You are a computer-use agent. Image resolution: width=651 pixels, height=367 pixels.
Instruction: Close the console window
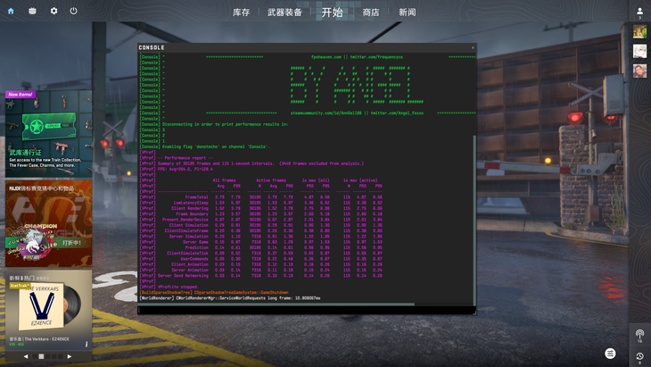[x=473, y=47]
